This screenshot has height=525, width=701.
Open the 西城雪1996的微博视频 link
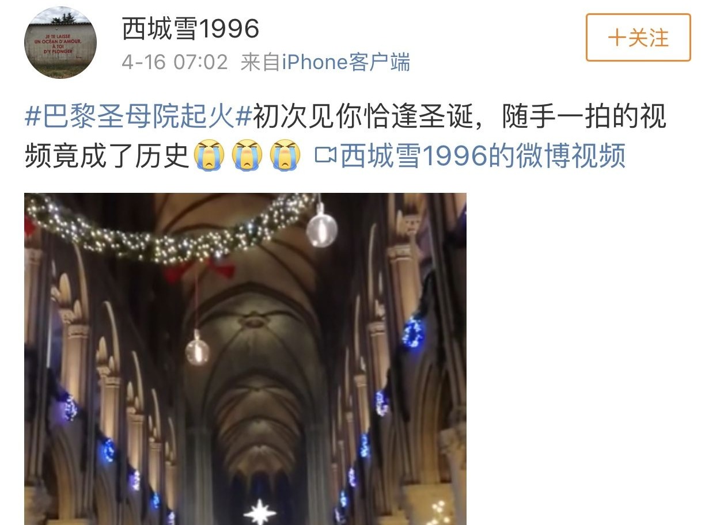coord(483,155)
